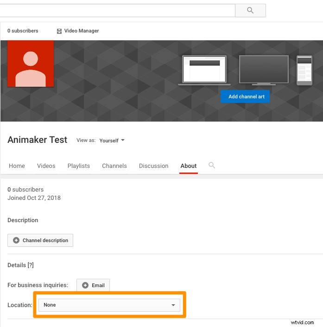
Task: Click the For business inquiries label
Action: point(38,285)
